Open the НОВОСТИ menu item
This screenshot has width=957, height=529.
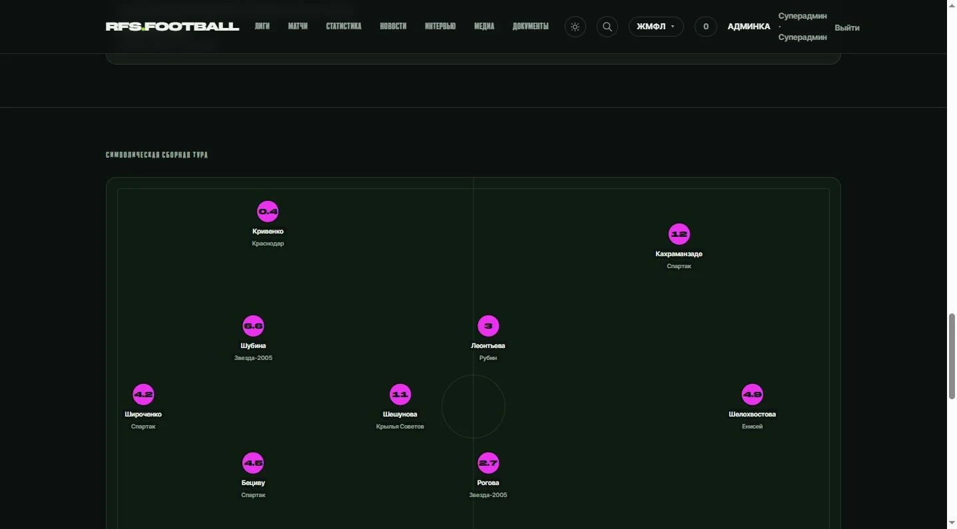click(x=393, y=27)
